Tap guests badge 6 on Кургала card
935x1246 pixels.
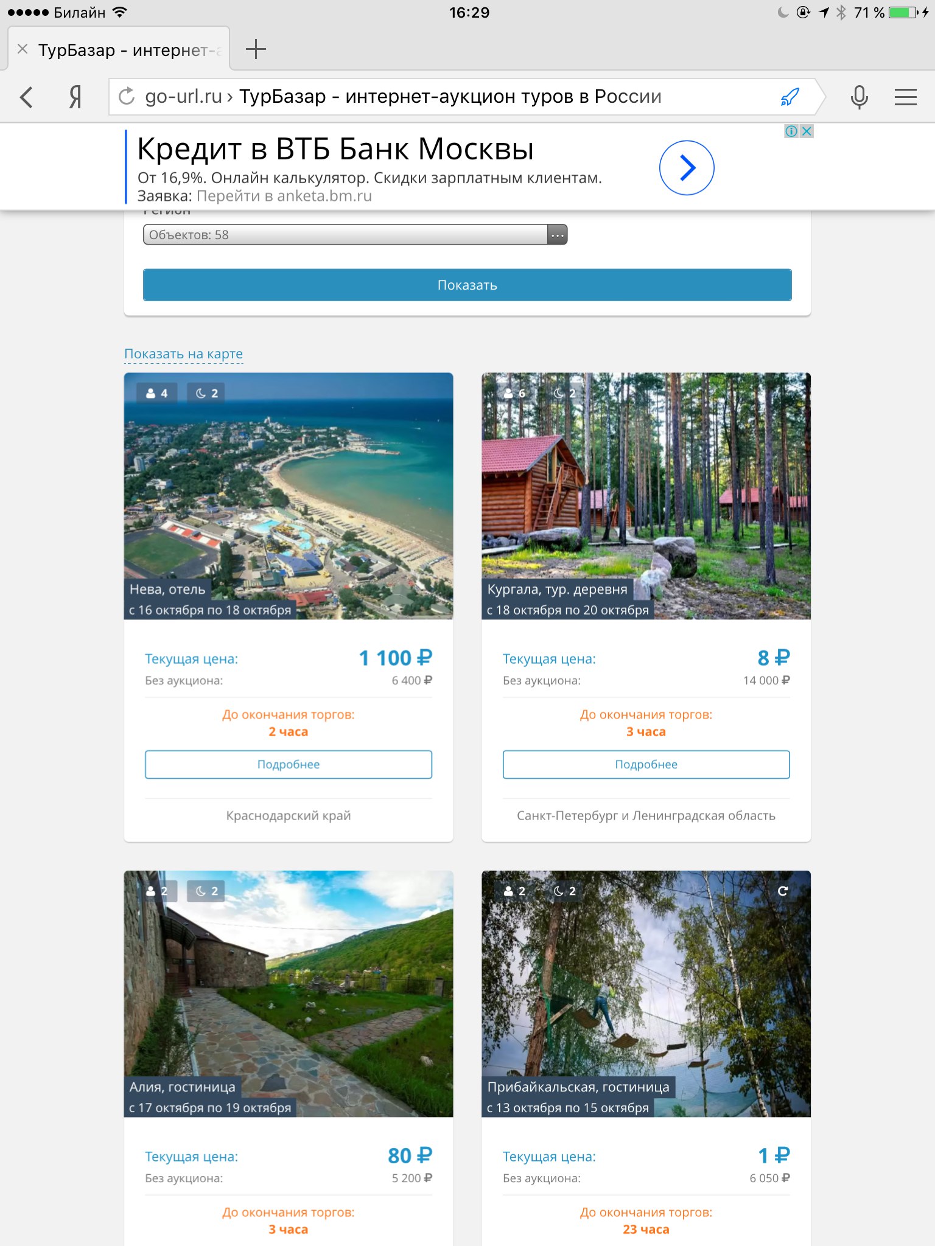tap(514, 394)
